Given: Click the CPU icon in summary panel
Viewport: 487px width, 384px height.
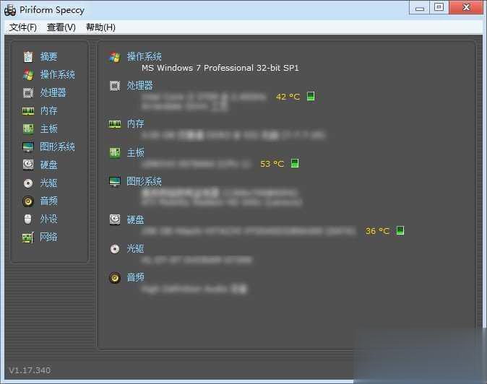Looking at the screenshot, I should click(115, 86).
